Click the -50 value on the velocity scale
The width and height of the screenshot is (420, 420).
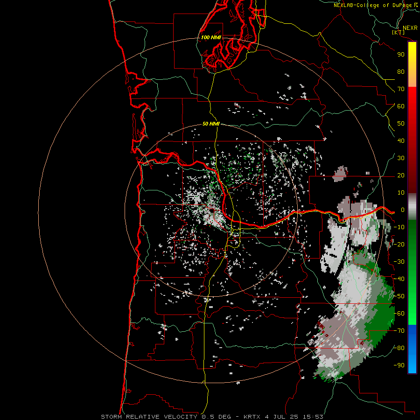point(399,296)
